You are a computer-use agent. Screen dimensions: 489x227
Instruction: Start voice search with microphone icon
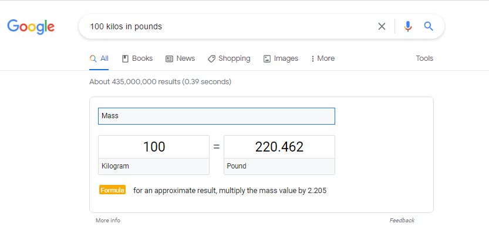coord(408,26)
